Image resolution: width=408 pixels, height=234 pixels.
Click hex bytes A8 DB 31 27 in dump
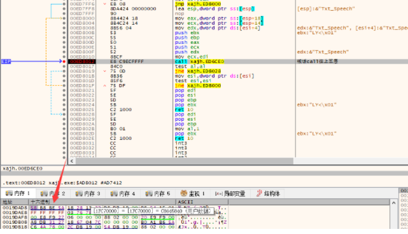(x=47, y=222)
